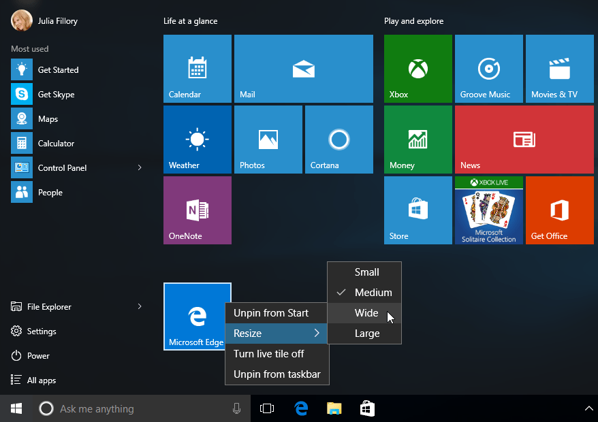
Task: Expand the File Explorer jump list arrow
Action: pyautogui.click(x=140, y=307)
